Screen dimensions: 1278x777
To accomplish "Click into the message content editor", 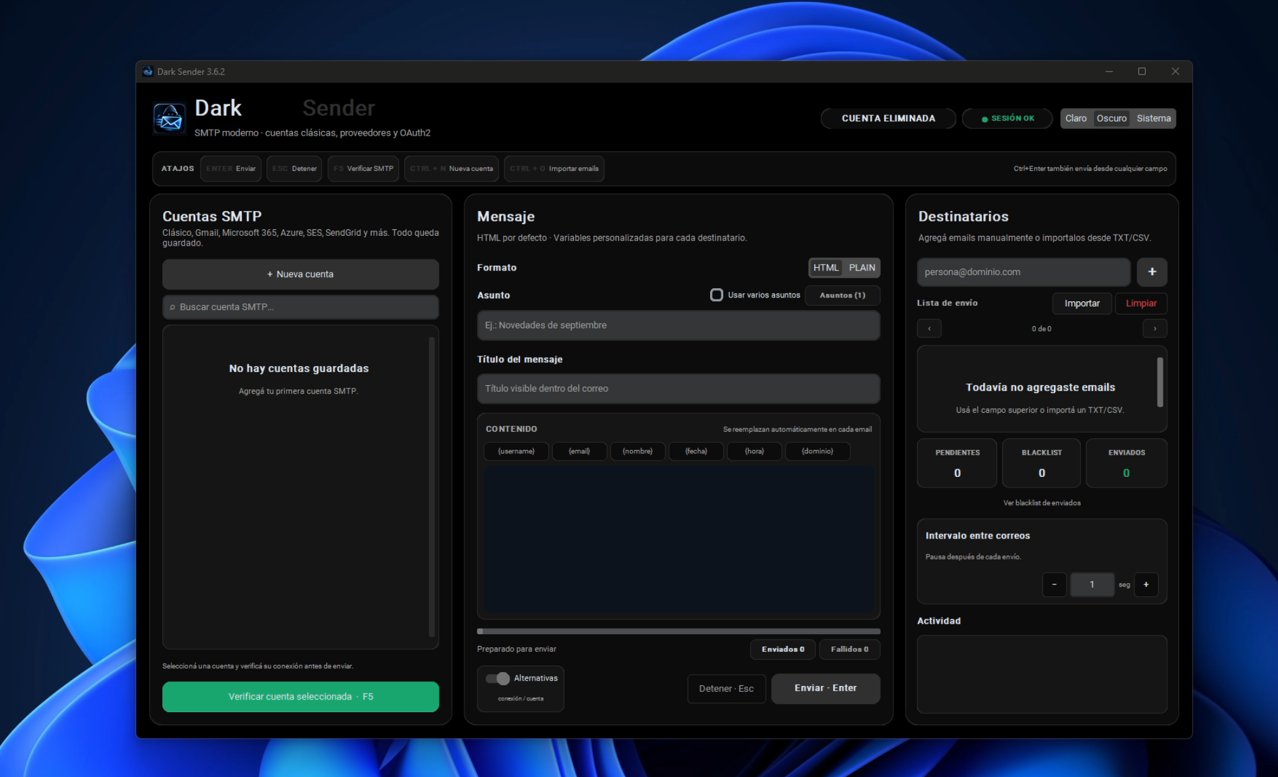I will 678,539.
